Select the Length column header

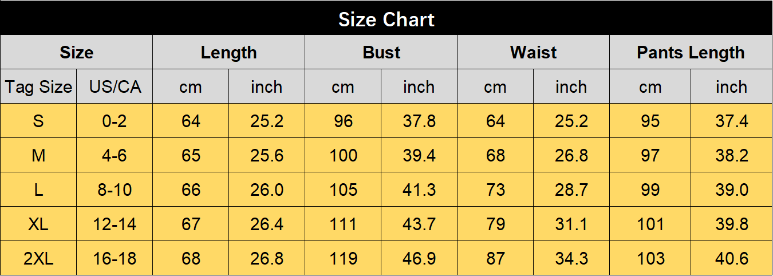[229, 53]
